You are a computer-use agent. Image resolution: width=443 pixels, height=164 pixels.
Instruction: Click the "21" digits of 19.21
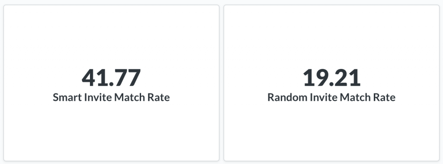click(347, 77)
